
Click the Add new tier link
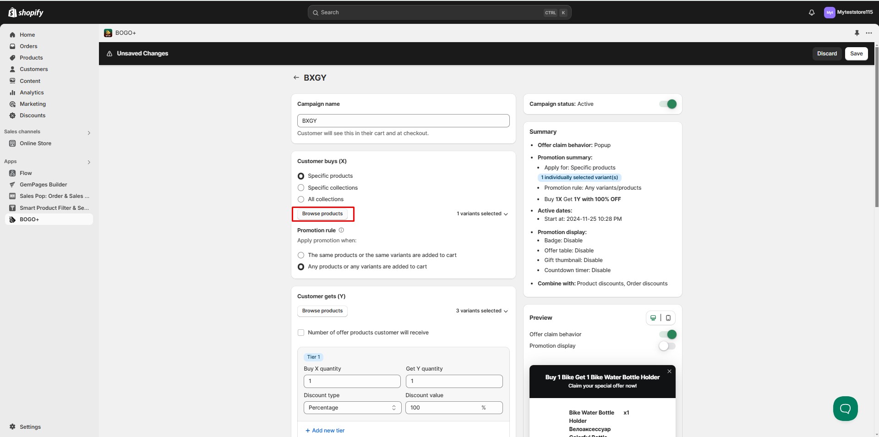point(325,431)
